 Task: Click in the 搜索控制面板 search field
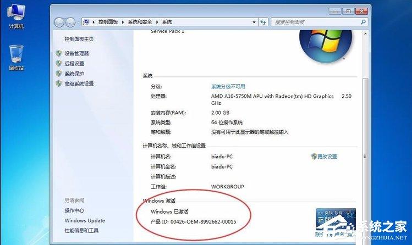315,22
